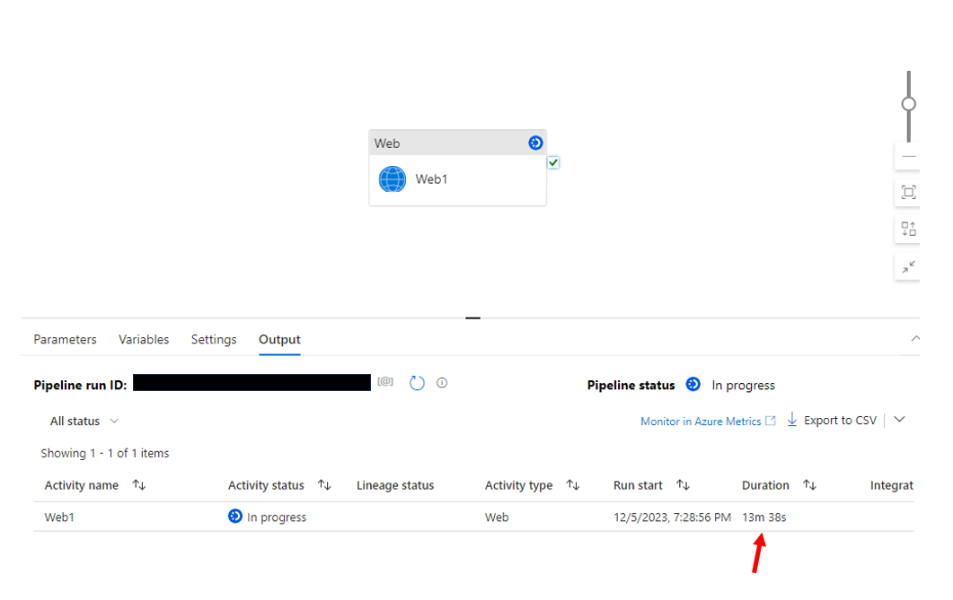Image resolution: width=953 pixels, height=600 pixels.
Task: Toggle the green checkmark beside the Web activity
Action: 553,162
